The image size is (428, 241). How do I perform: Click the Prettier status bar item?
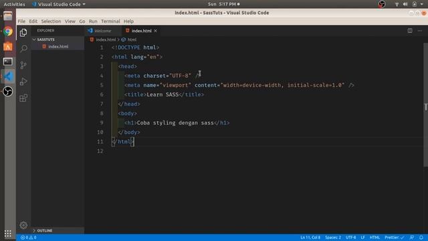[394, 238]
